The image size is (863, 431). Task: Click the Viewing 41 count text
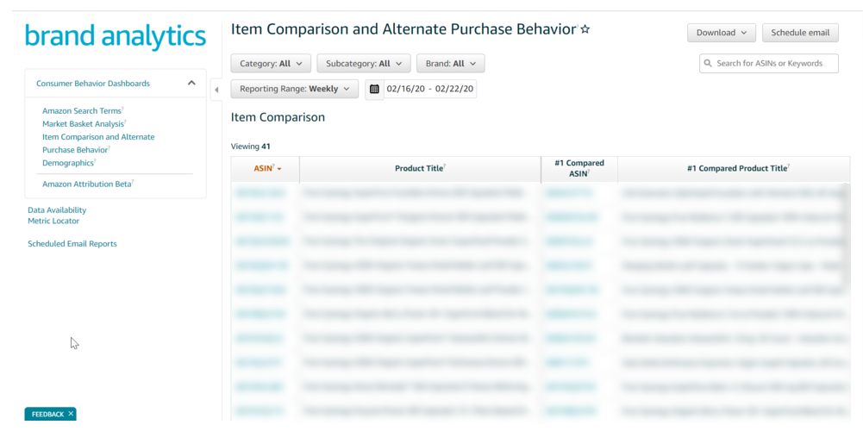click(x=250, y=147)
